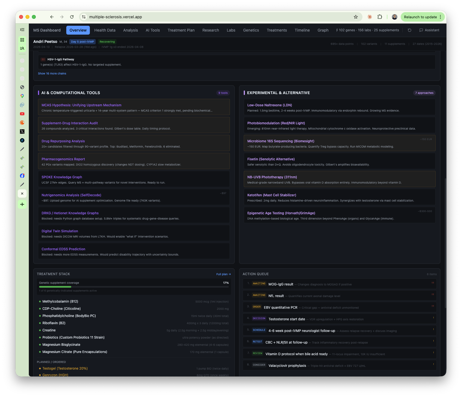The image size is (462, 397).
Task: Click the reset history icon beside Assistant
Action: [x=409, y=30]
